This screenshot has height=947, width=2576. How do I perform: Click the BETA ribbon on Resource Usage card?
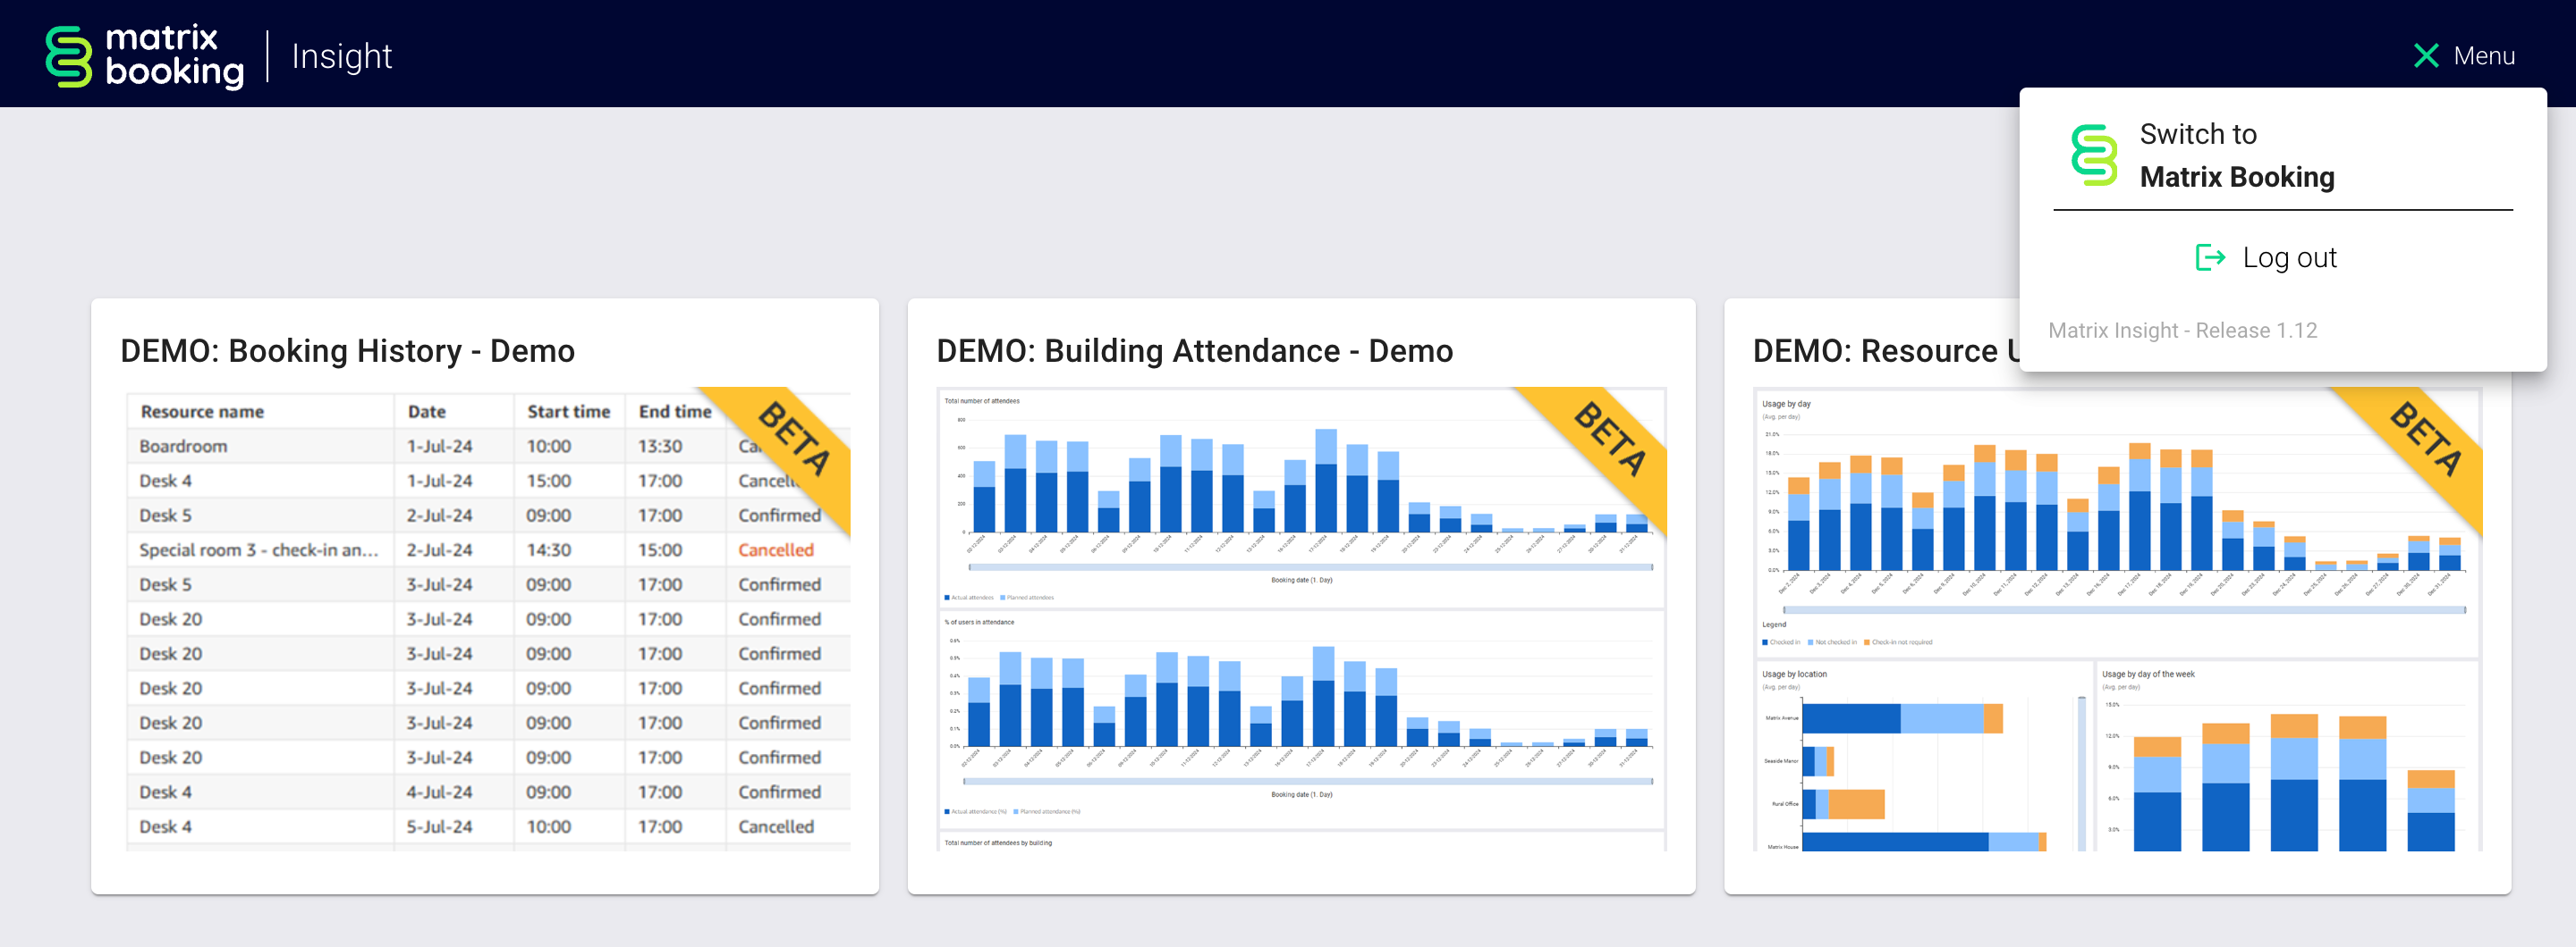[2425, 440]
